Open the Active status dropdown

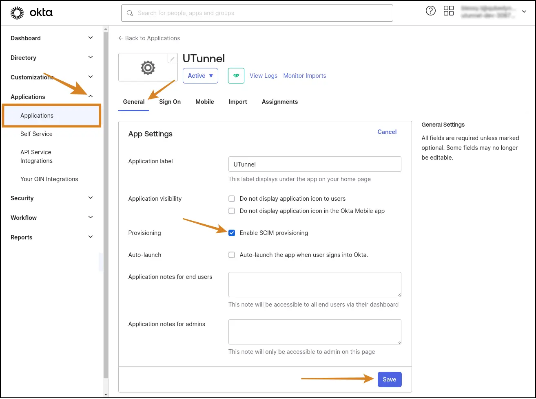[200, 76]
